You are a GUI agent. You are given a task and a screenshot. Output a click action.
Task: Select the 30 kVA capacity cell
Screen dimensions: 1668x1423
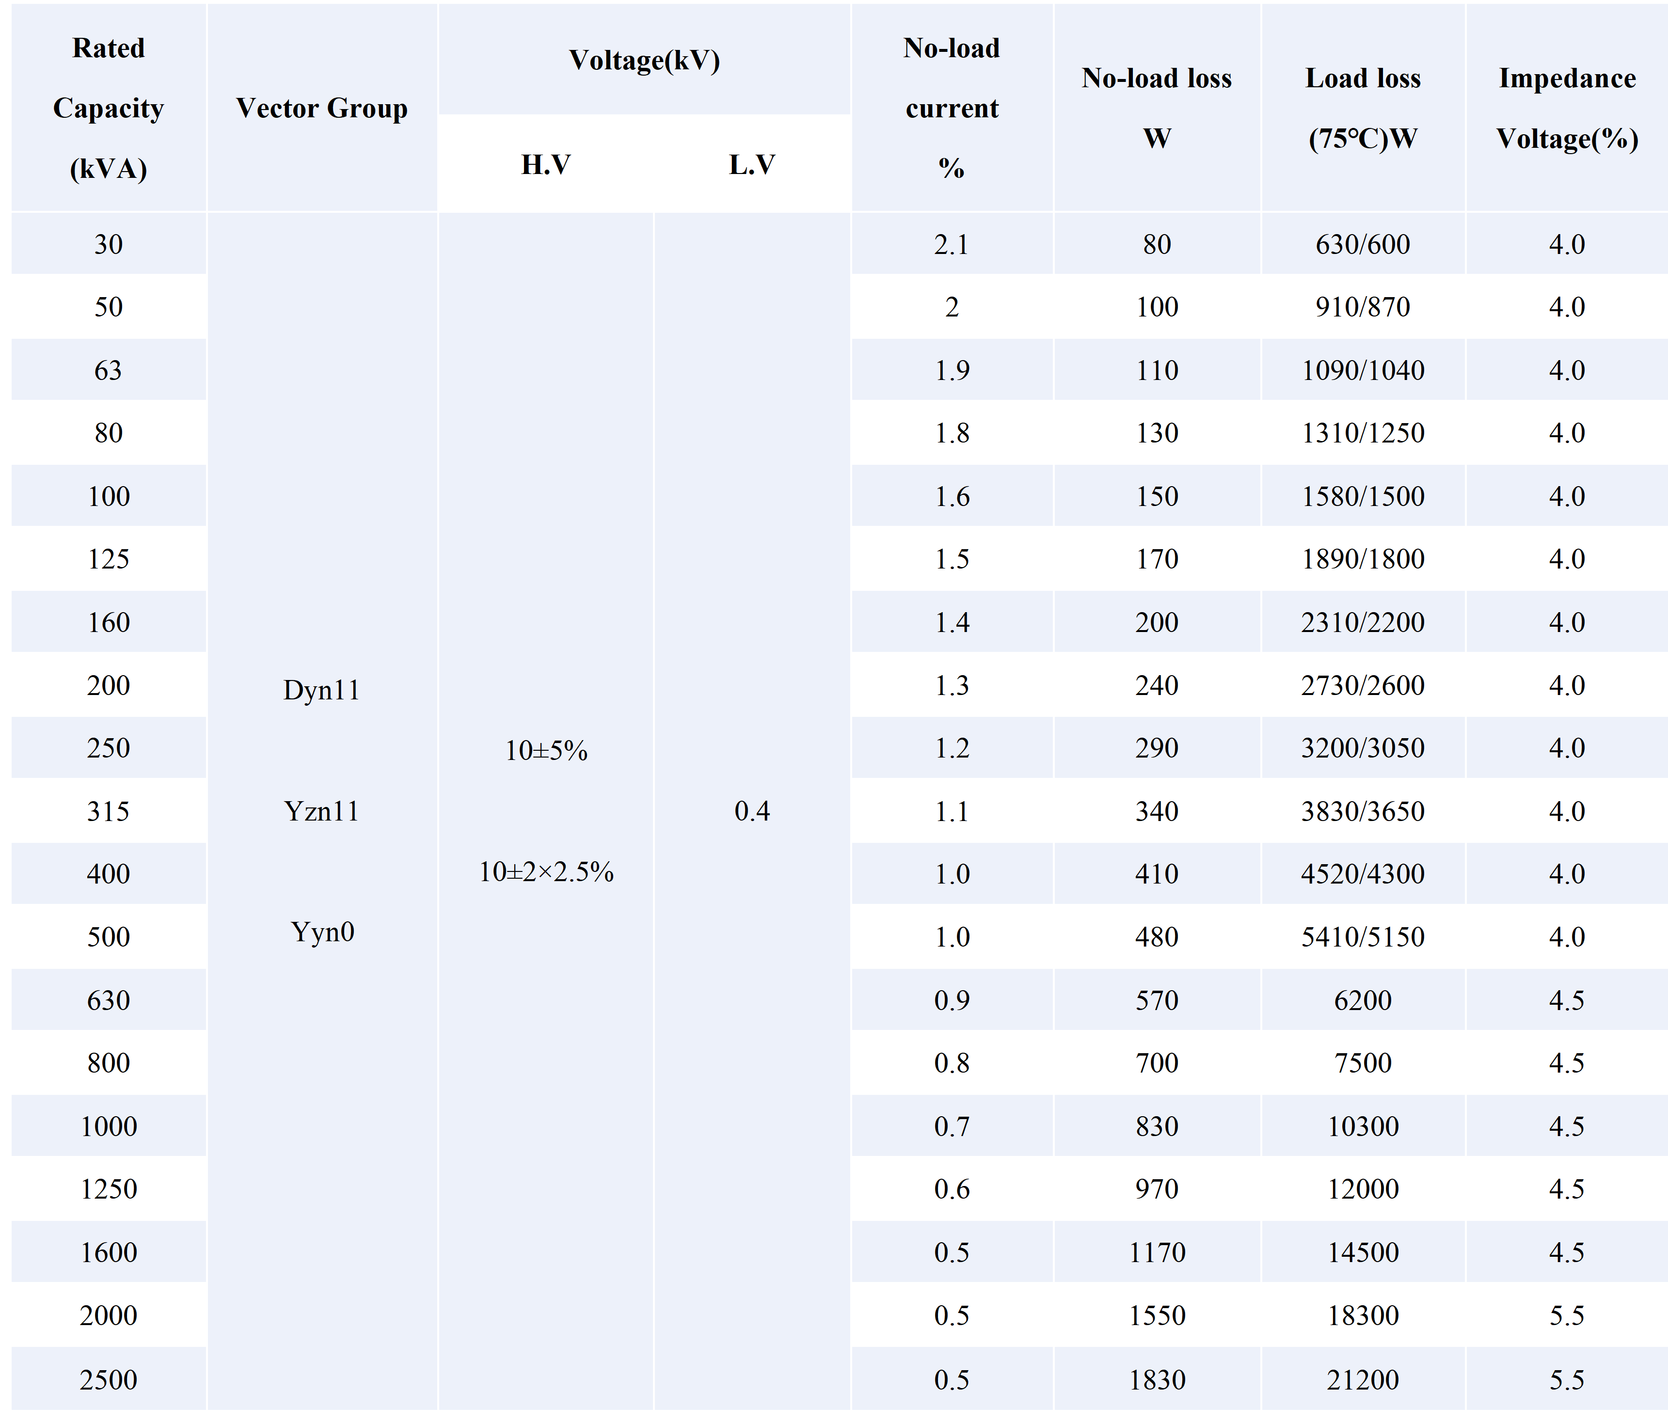coord(109,244)
